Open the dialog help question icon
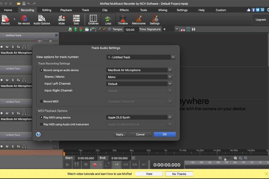The height and width of the screenshot is (179, 269). pyautogui.click(x=38, y=134)
